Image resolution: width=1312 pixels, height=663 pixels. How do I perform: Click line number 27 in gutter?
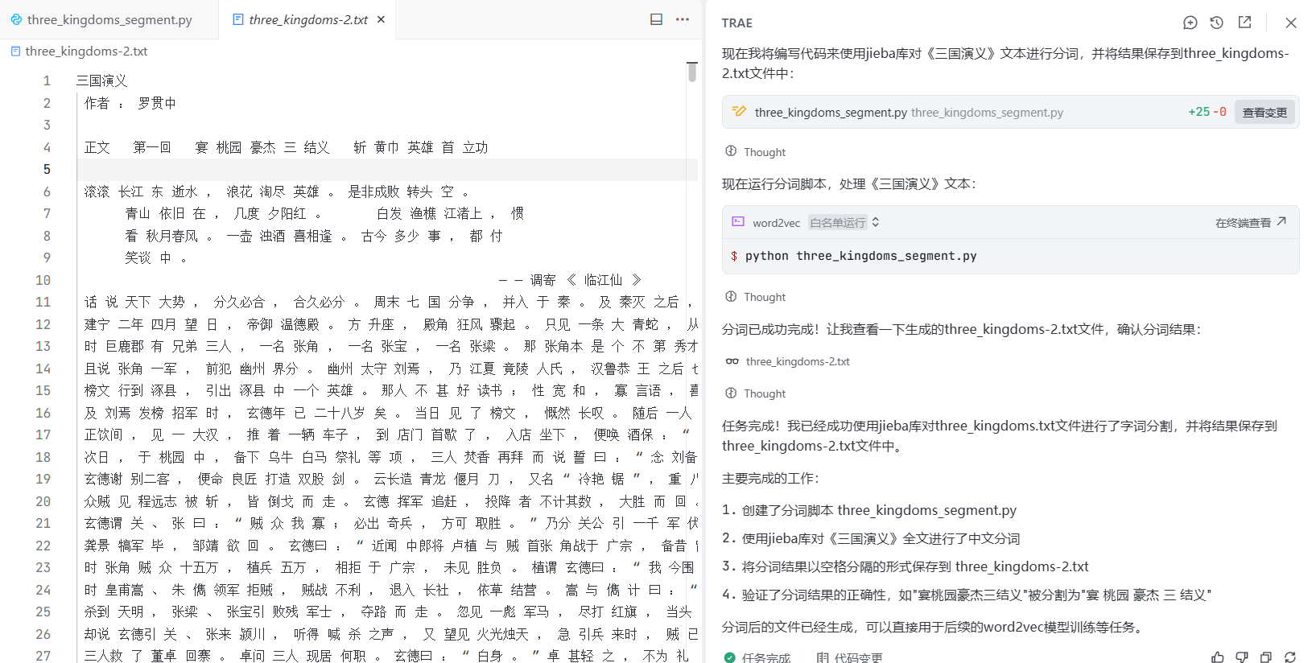click(x=43, y=656)
